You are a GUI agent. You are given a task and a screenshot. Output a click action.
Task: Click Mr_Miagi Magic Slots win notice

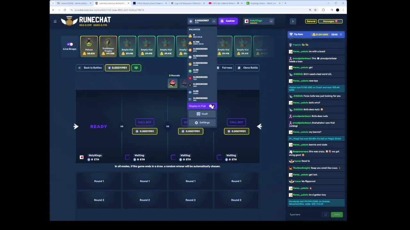tap(316, 139)
